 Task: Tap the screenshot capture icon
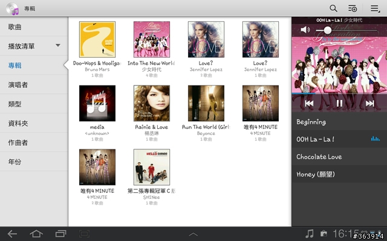[85, 234]
